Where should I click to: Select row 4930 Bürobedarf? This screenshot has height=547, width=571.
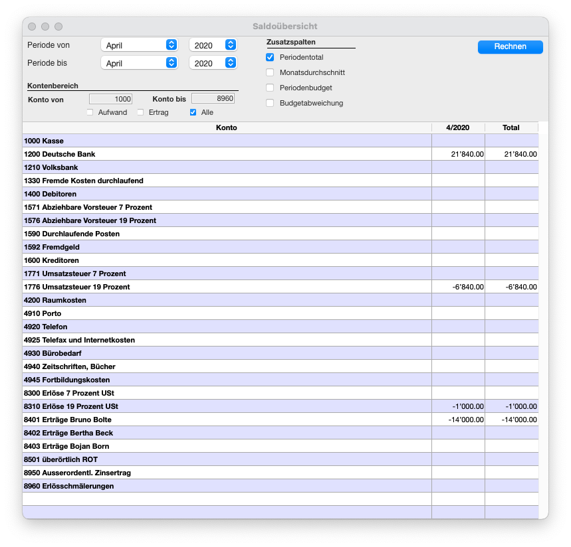point(281,353)
